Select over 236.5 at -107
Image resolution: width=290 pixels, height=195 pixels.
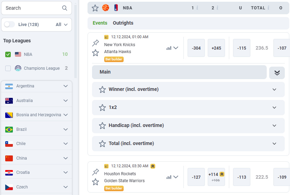[282, 48]
